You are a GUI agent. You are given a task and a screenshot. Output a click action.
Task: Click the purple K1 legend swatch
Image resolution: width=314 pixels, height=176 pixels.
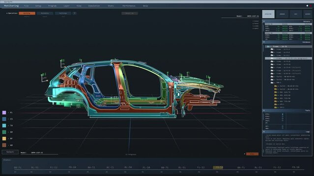(x=4, y=112)
